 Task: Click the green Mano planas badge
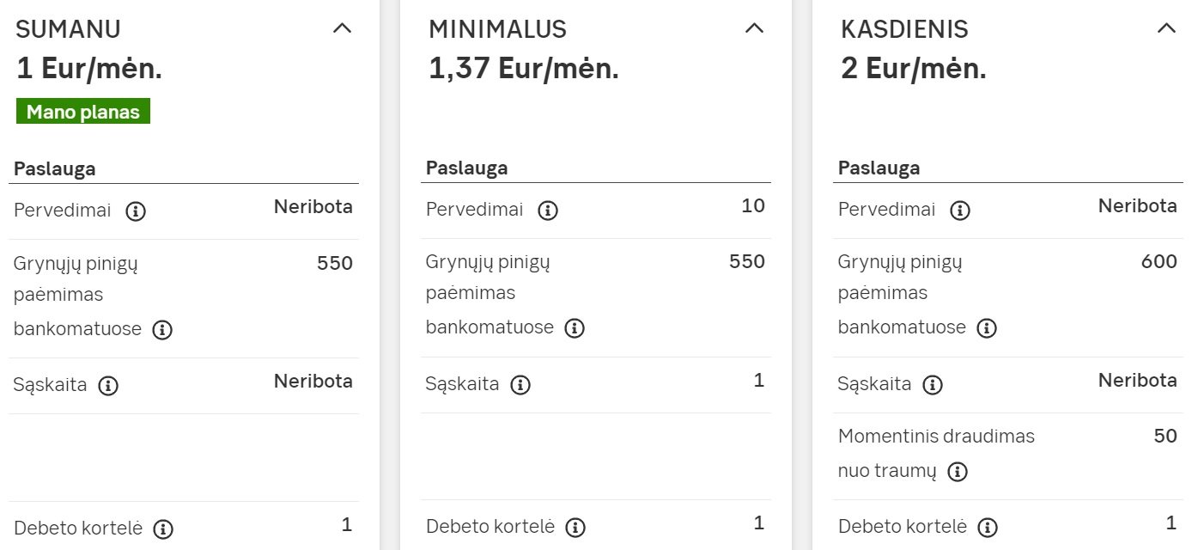[83, 112]
